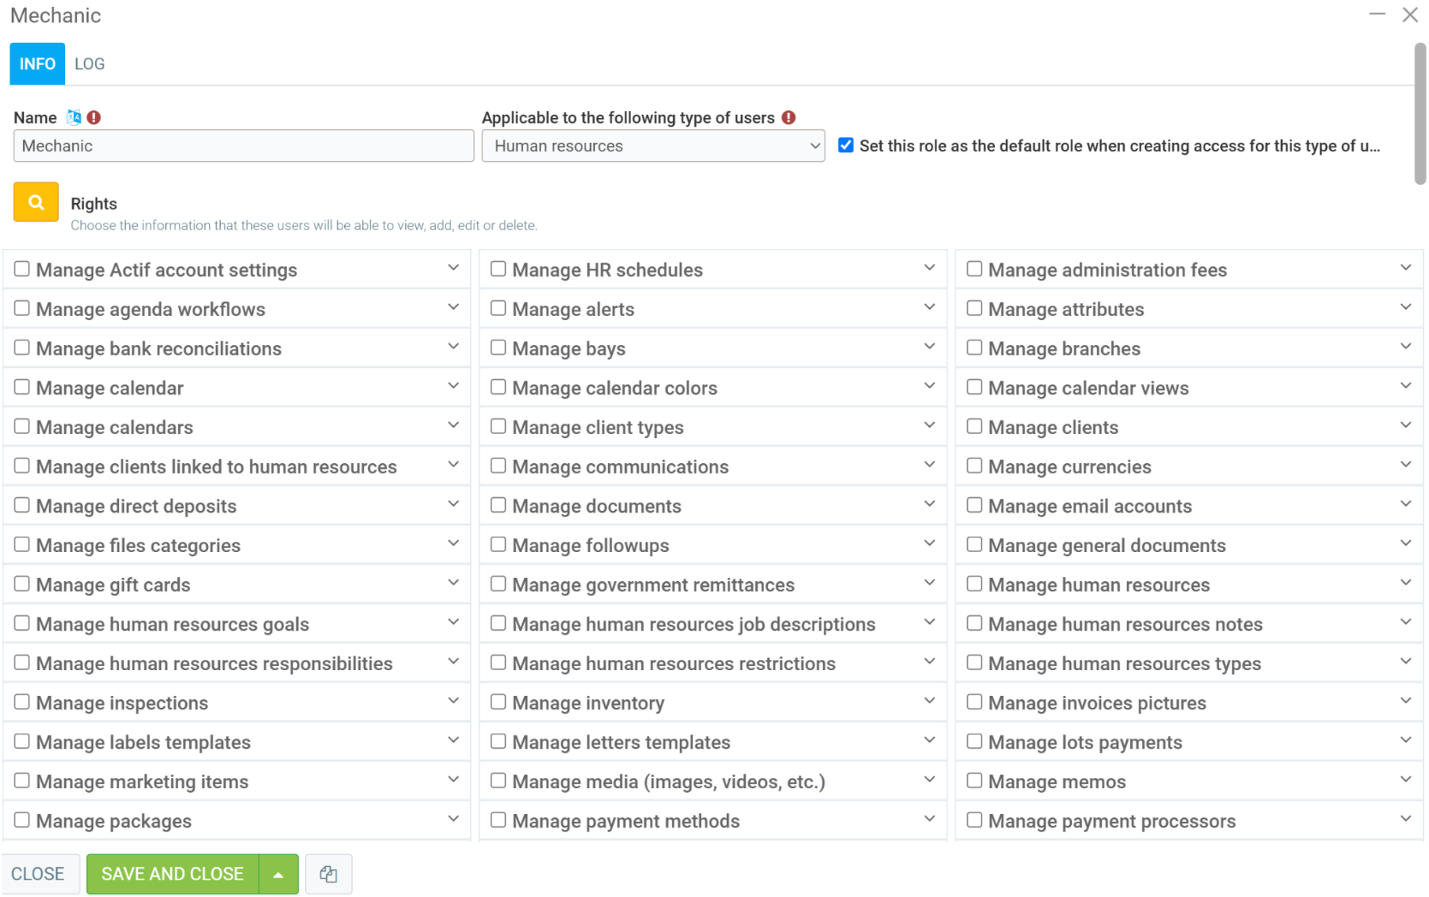Click the vertical scrollbar on the right
The image size is (1429, 897).
(1420, 114)
